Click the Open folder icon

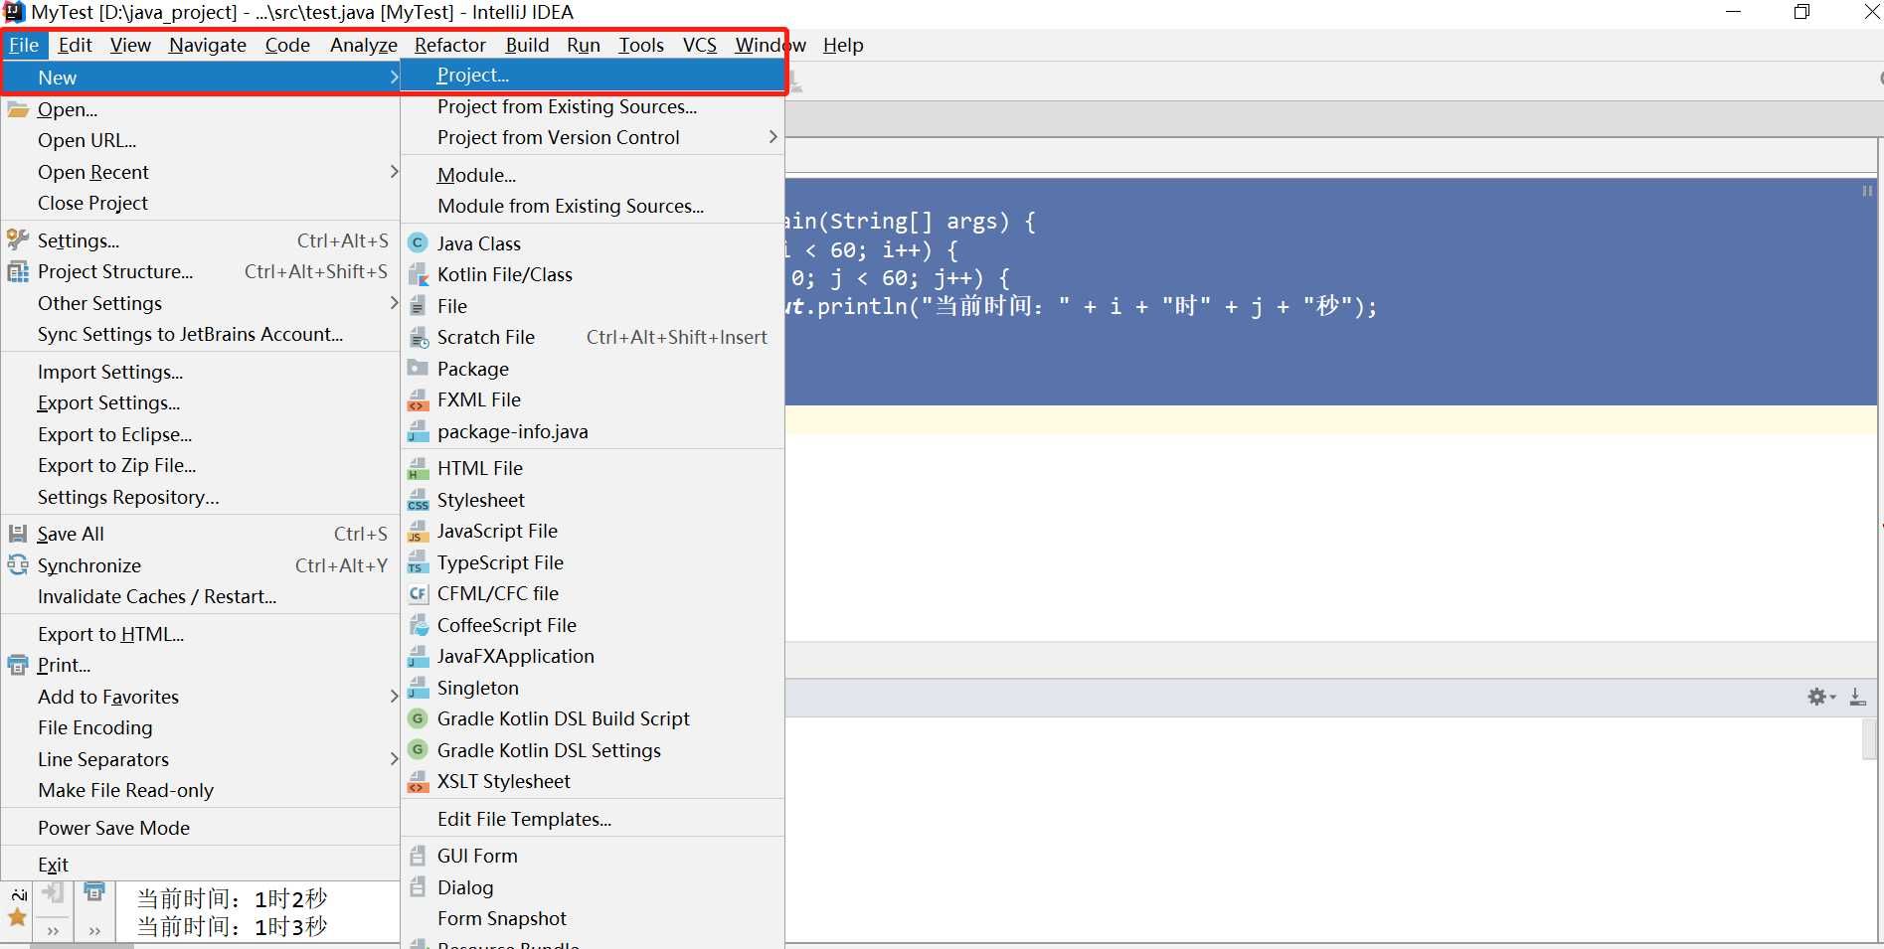18,109
